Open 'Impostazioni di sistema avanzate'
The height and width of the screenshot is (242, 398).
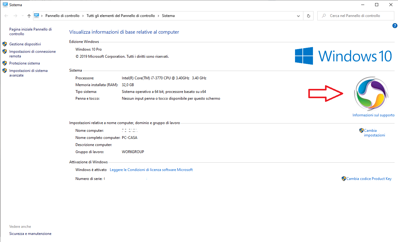coord(28,73)
